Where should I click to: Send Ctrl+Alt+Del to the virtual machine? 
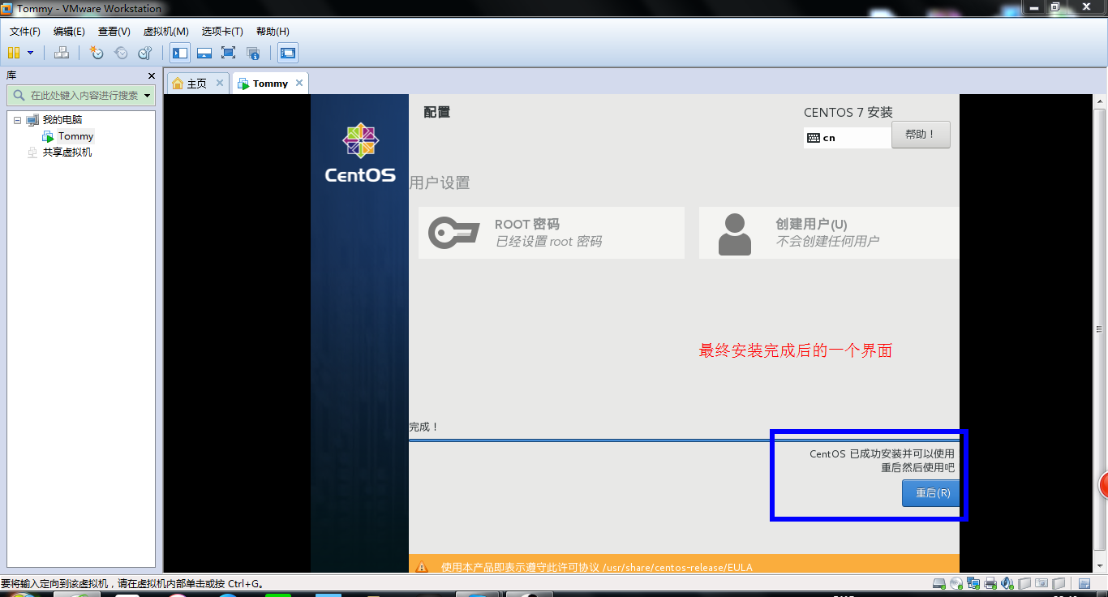click(62, 53)
